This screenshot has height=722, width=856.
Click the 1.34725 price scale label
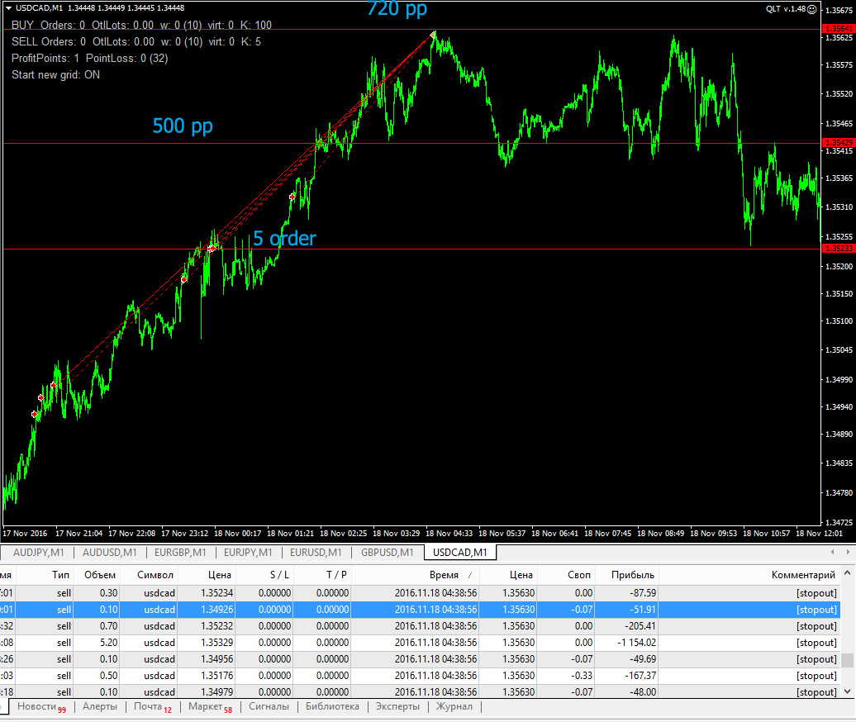pos(839,522)
